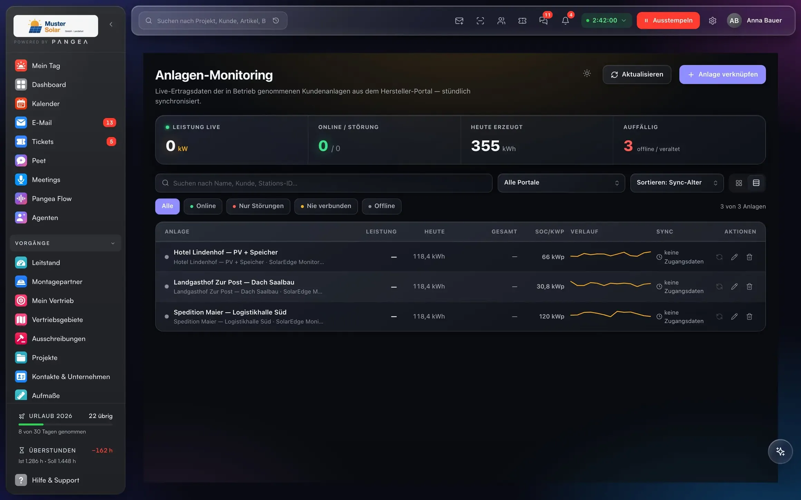Open the Alle Portale dropdown

[561, 183]
